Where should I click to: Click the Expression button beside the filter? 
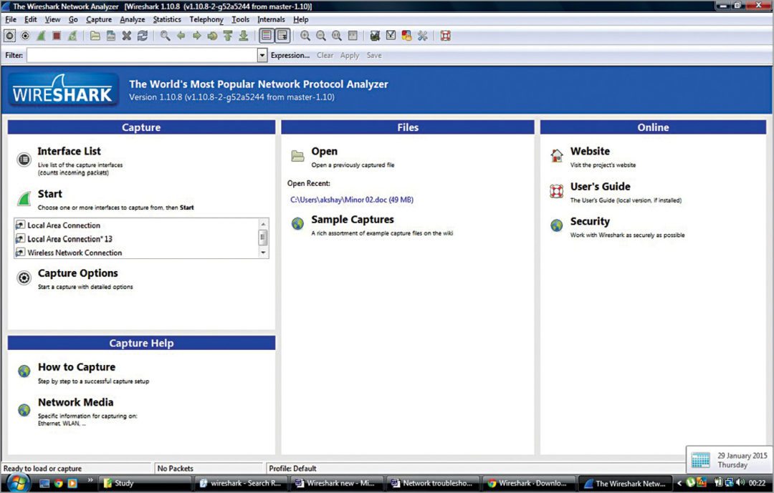[290, 55]
